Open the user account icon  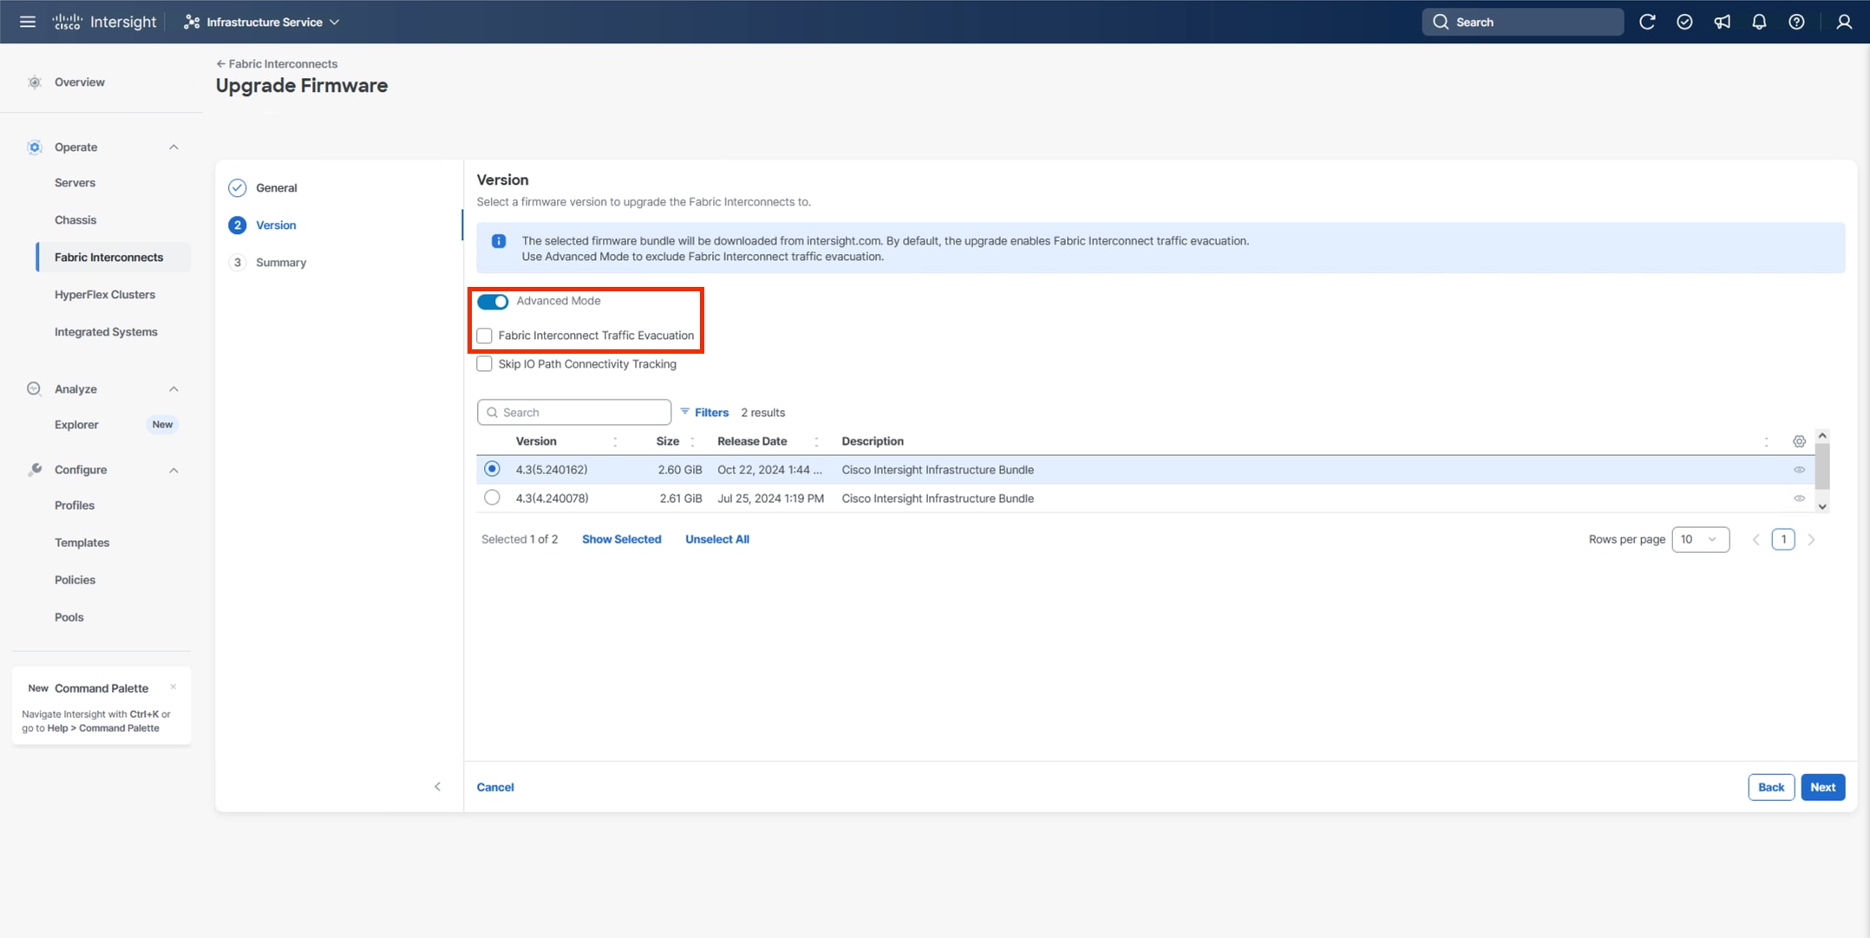[1843, 22]
